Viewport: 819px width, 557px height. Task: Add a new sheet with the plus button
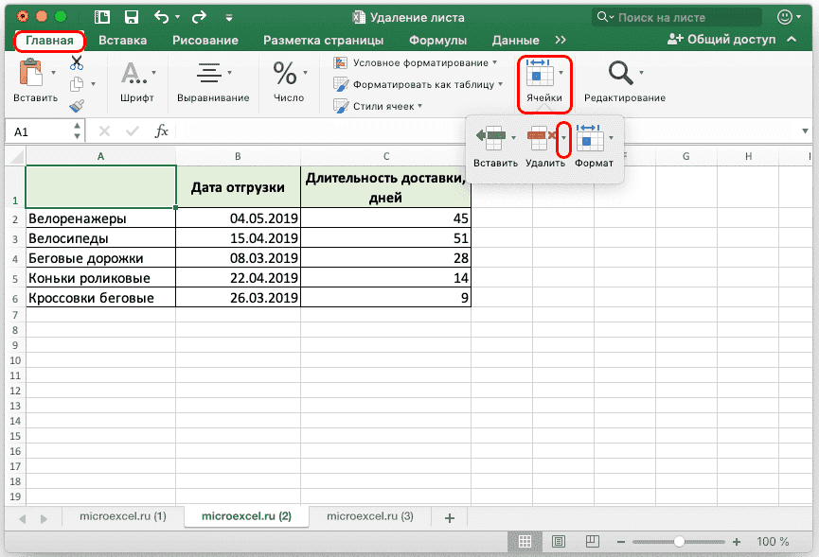449,517
